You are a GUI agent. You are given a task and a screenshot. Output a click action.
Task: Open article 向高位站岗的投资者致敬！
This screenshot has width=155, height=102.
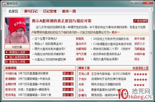(50, 54)
